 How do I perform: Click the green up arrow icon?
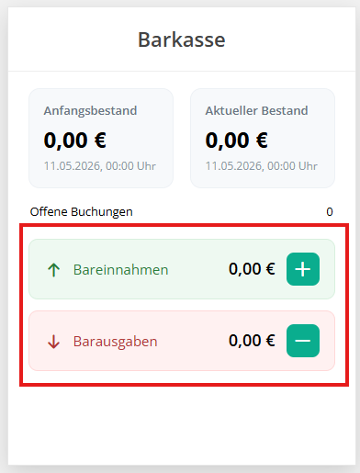click(x=54, y=270)
